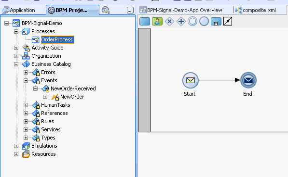Select the NewOrder event label
Screen dimensions: 288x177
point(72,97)
